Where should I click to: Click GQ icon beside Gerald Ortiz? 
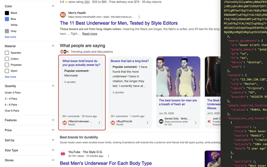pyautogui.click(x=161, y=121)
